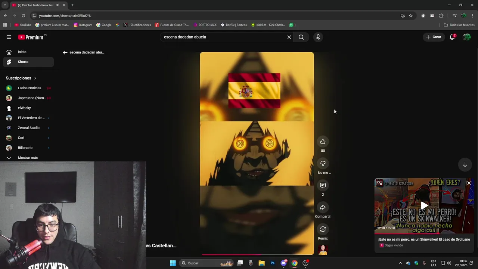Open El Vertedero de channel
This screenshot has height=269, width=478.
[28, 118]
